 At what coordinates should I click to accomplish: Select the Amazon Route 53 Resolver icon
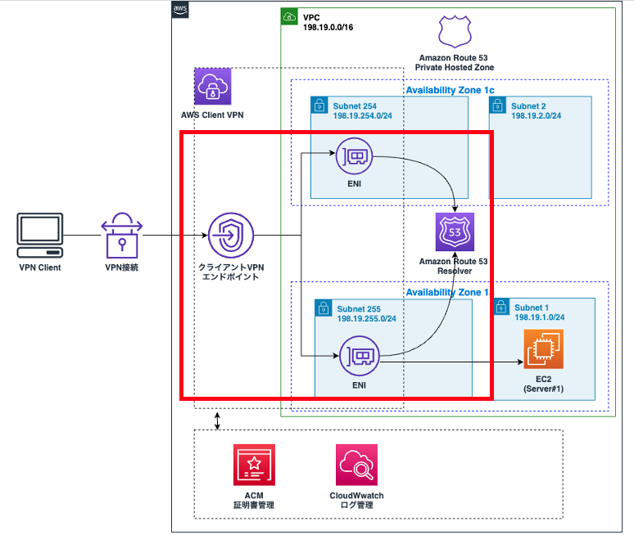[455, 232]
